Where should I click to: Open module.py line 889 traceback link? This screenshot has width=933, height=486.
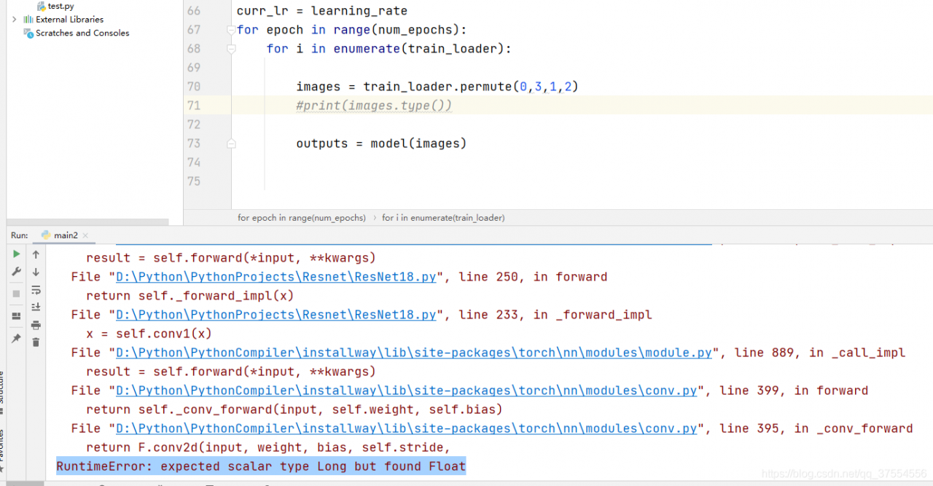pyautogui.click(x=413, y=353)
